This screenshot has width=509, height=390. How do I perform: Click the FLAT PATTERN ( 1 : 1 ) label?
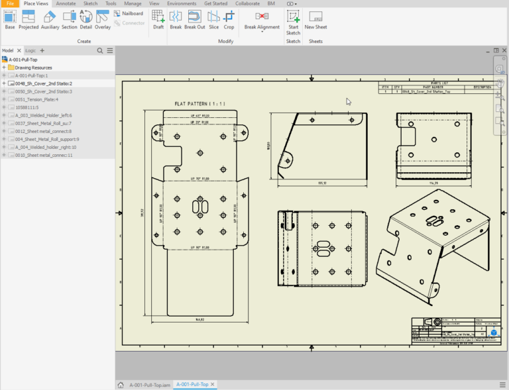[199, 104]
